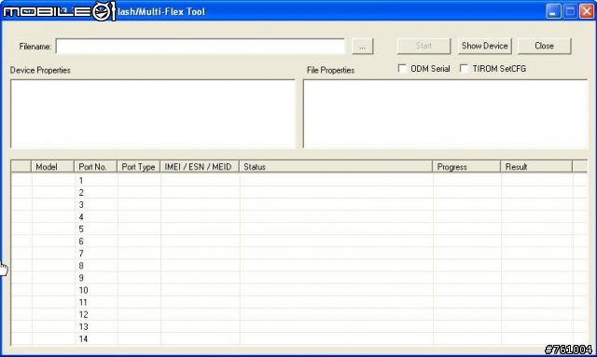Select the row with port number 5
The height and width of the screenshot is (357, 597).
(x=299, y=228)
